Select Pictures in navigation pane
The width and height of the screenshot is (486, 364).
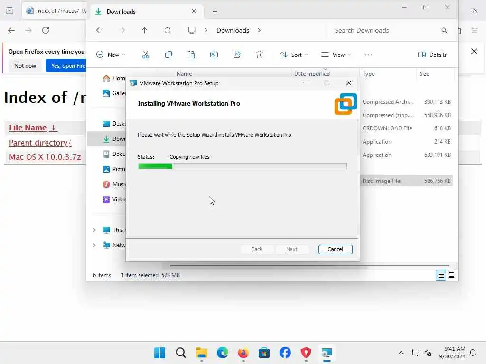pos(114,169)
